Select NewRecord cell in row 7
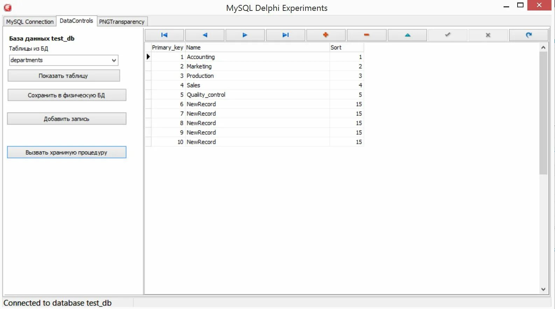 tap(257, 113)
